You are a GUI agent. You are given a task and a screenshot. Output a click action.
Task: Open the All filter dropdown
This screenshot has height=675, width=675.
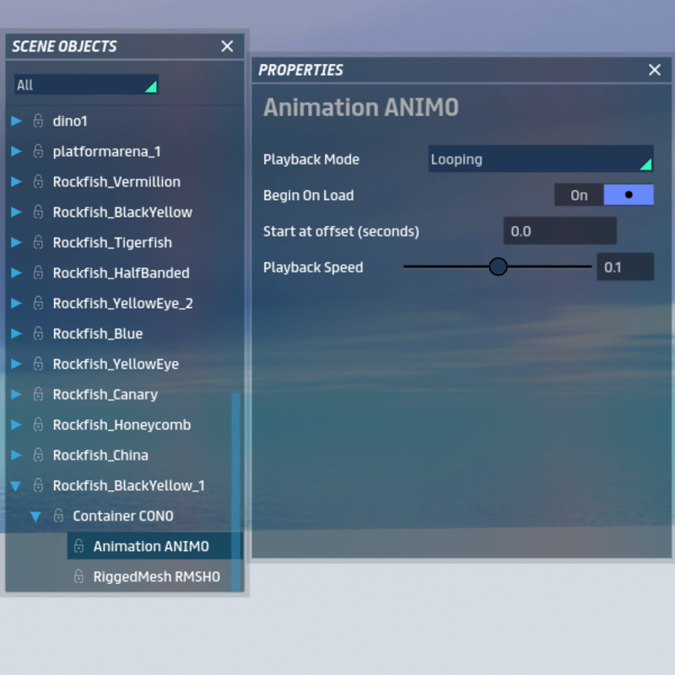86,85
